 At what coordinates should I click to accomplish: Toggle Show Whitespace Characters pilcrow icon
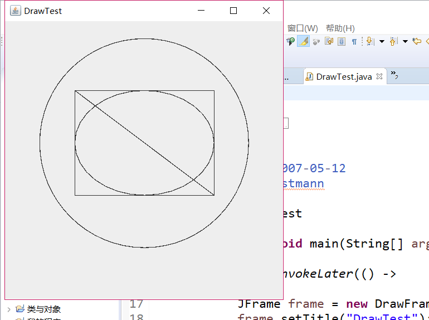354,42
